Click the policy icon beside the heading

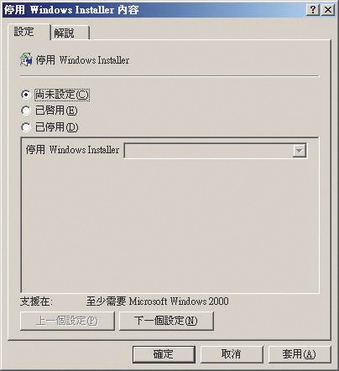click(26, 59)
